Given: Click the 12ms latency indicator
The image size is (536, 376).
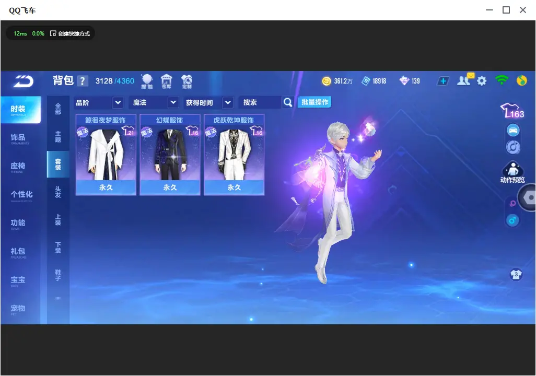Looking at the screenshot, I should point(20,33).
